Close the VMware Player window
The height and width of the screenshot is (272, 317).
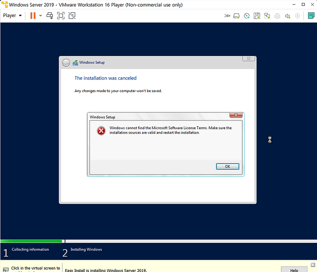pyautogui.click(x=312, y=5)
